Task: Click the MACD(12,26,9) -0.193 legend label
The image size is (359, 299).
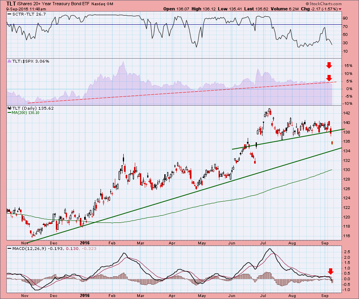Action: tap(37, 248)
